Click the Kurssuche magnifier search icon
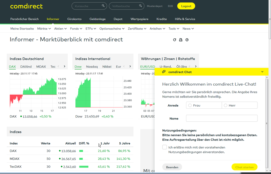This screenshot has height=174, width=271. pos(103,6)
